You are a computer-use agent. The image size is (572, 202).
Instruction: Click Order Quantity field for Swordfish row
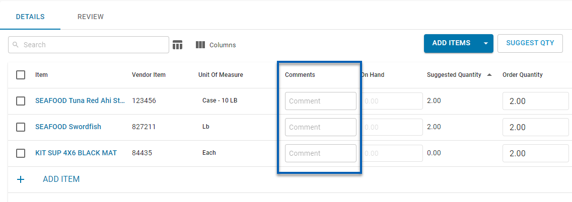[x=536, y=127]
